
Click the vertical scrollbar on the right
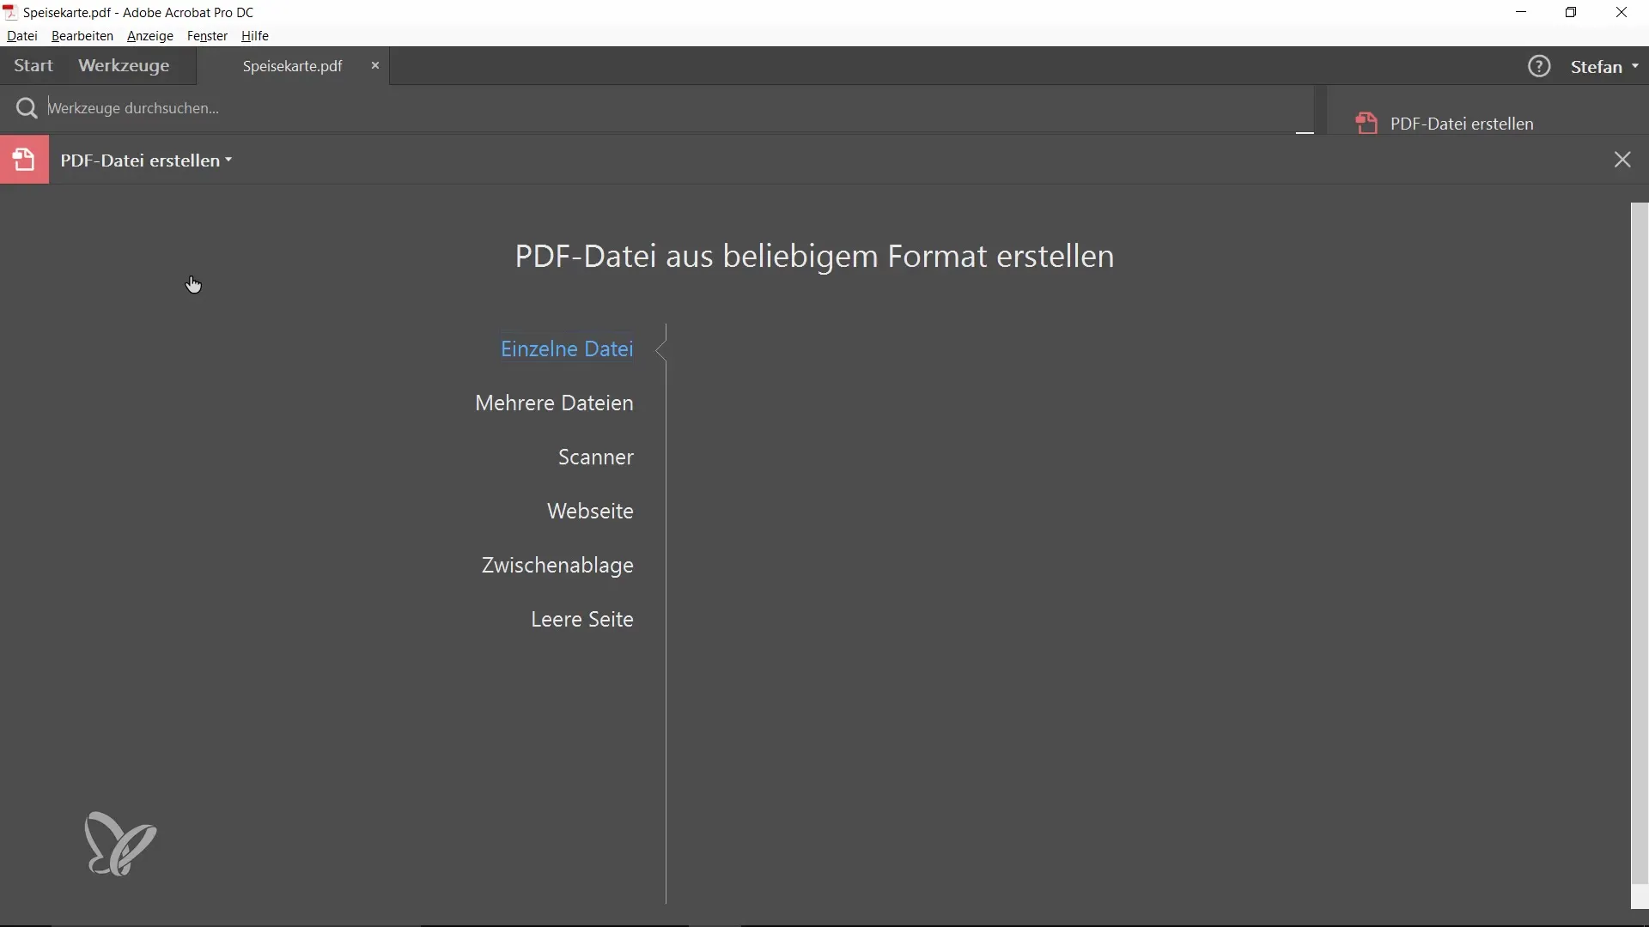pos(1640,542)
